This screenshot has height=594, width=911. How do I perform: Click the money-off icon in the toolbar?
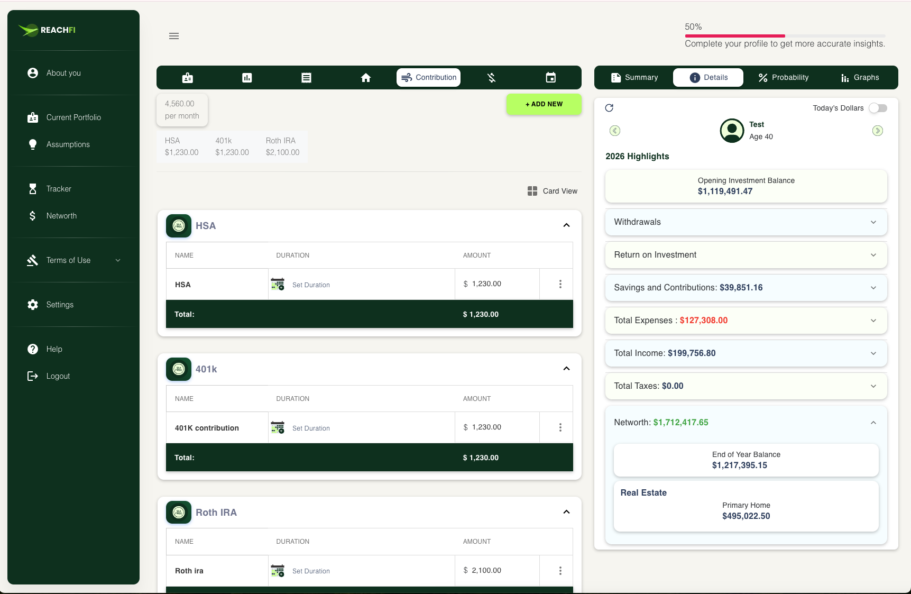point(491,78)
